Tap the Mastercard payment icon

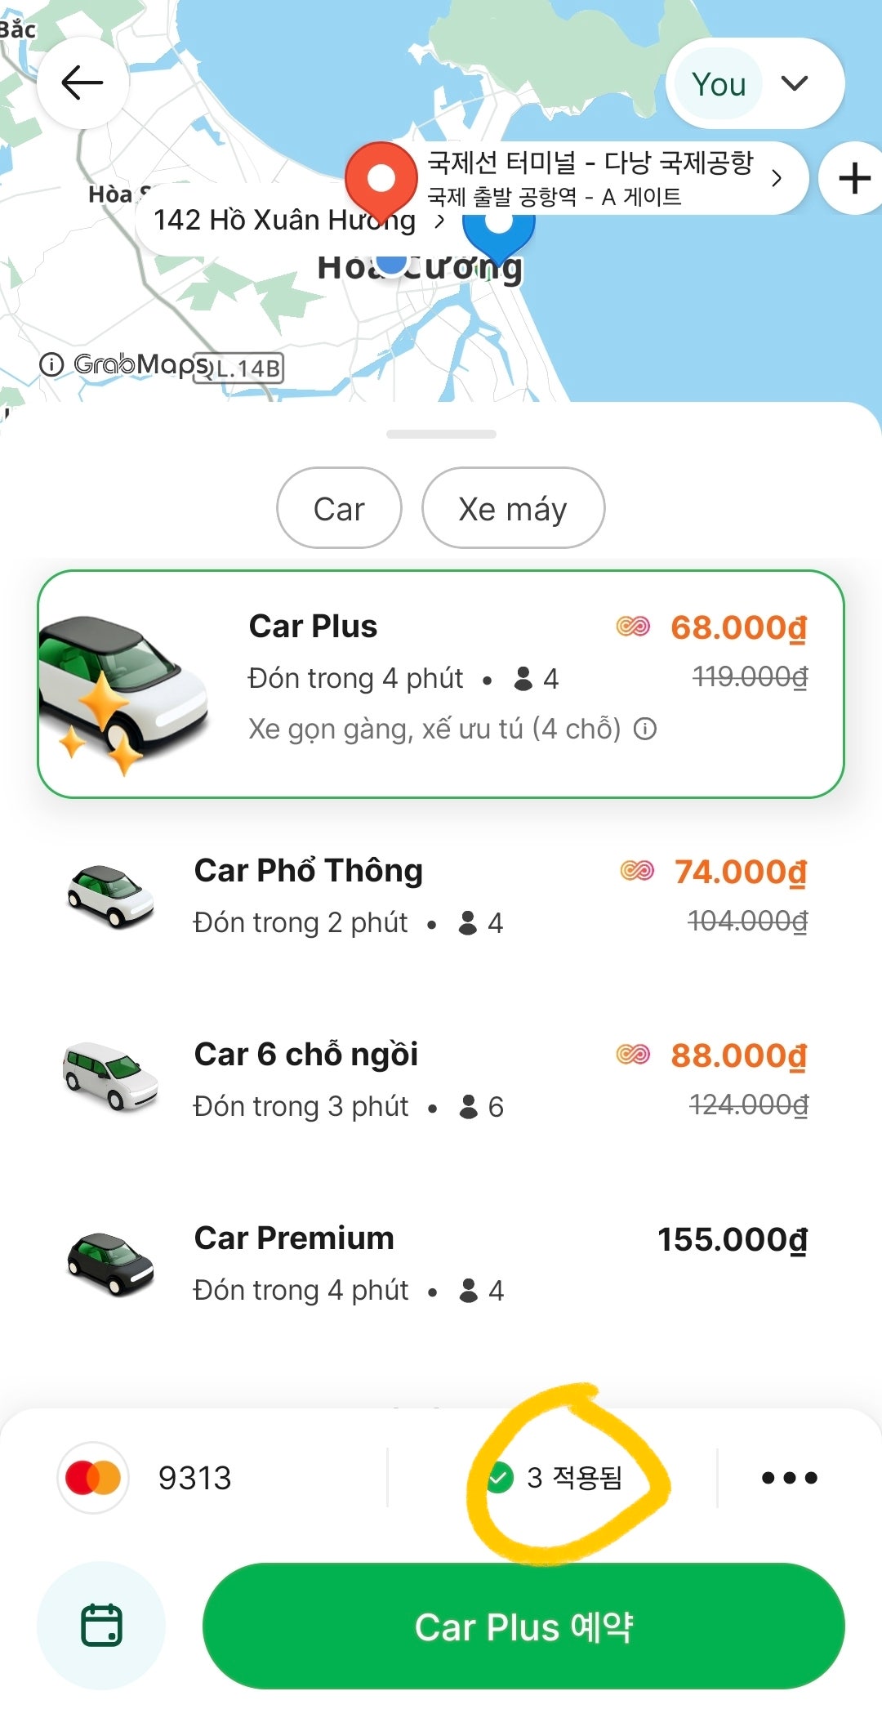(x=93, y=1477)
